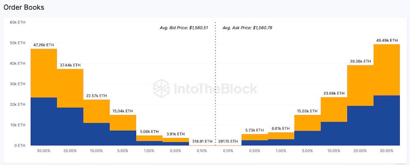The width and height of the screenshot is (410, 165).
Task: Click the IntoTheBlock cube logo watermark
Action: tap(162, 88)
